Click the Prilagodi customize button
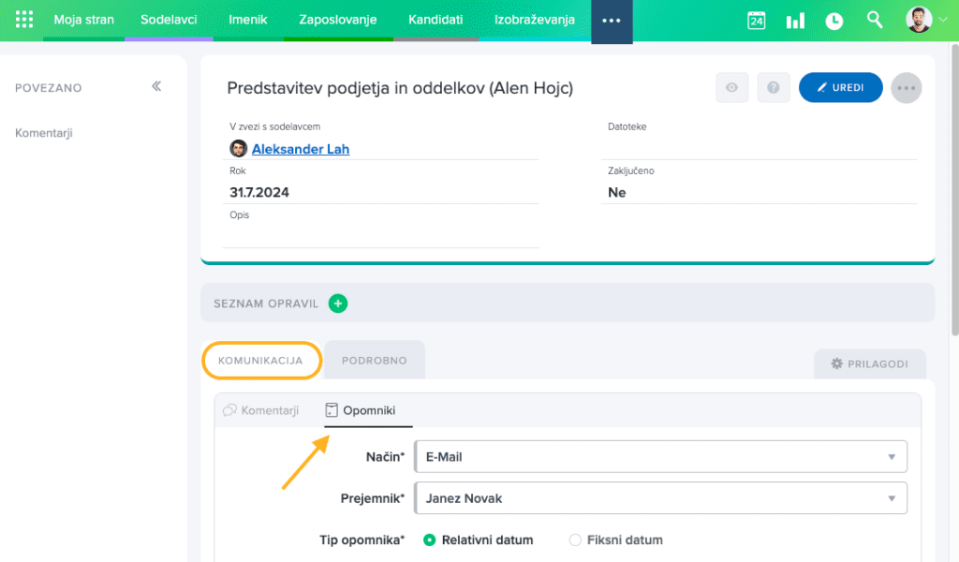The image size is (959, 562). point(869,363)
